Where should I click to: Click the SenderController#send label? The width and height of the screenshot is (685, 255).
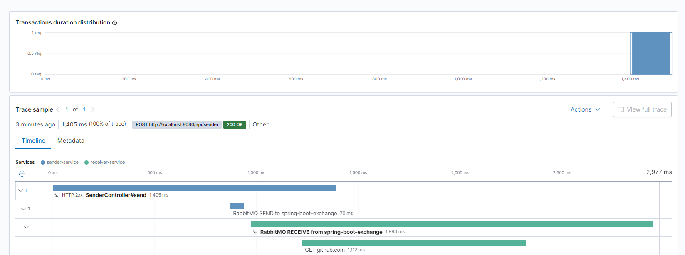point(116,195)
